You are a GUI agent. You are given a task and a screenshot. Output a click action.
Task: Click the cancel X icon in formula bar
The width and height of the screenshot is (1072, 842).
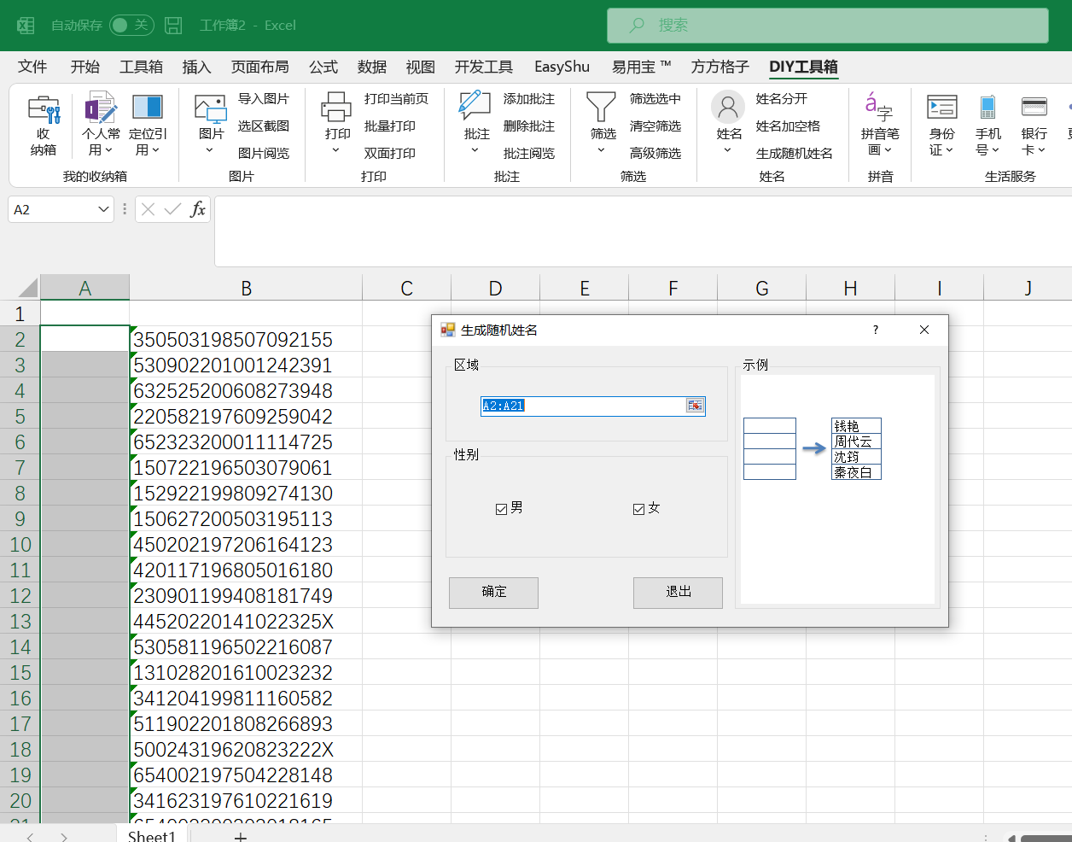click(148, 209)
